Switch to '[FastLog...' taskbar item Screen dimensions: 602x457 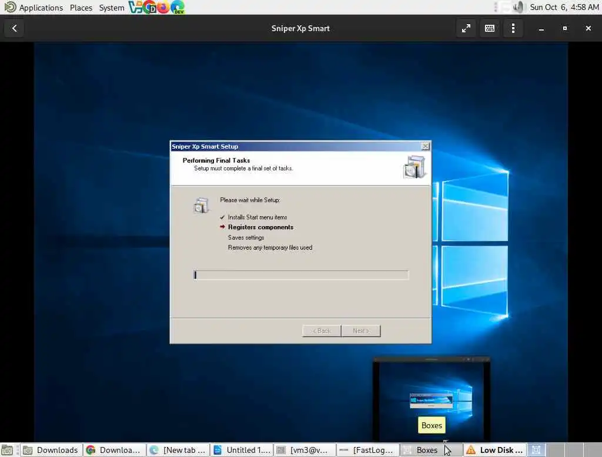pos(369,450)
